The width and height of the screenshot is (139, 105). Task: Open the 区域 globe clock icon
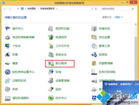coord(51,72)
